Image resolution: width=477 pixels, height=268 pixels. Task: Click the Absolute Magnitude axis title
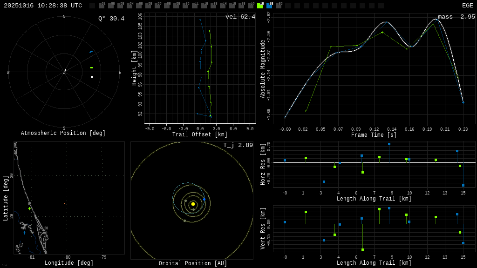point(263,69)
